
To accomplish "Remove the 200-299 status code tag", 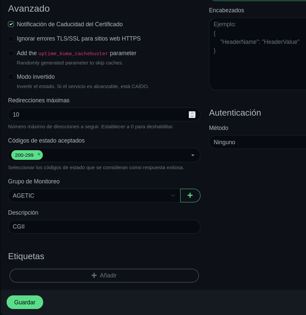I will (x=39, y=154).
